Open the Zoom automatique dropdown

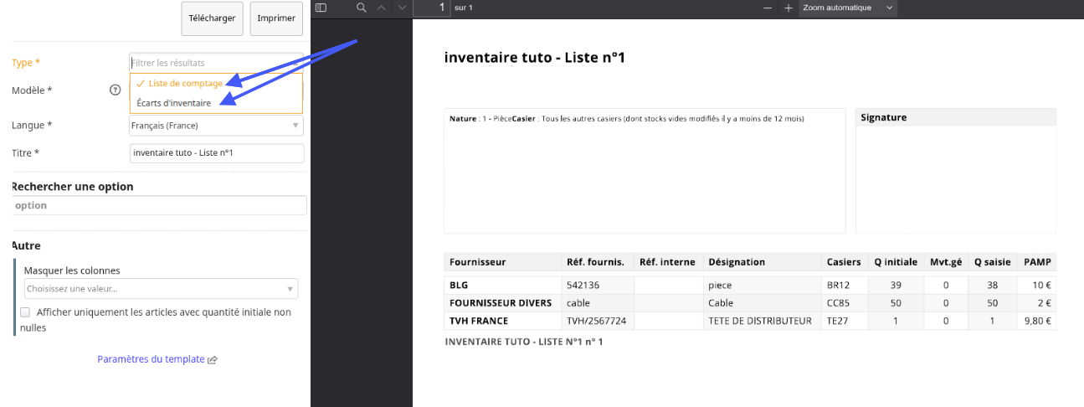pos(848,8)
